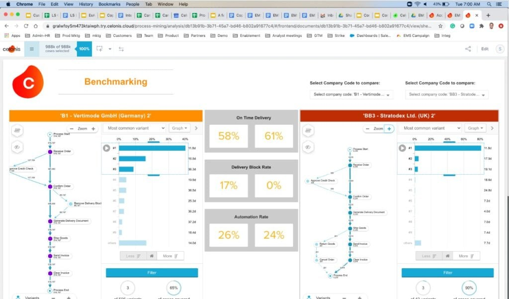The height and width of the screenshot is (299, 509).
Task: Click More button in left variant panel
Action: [170, 256]
